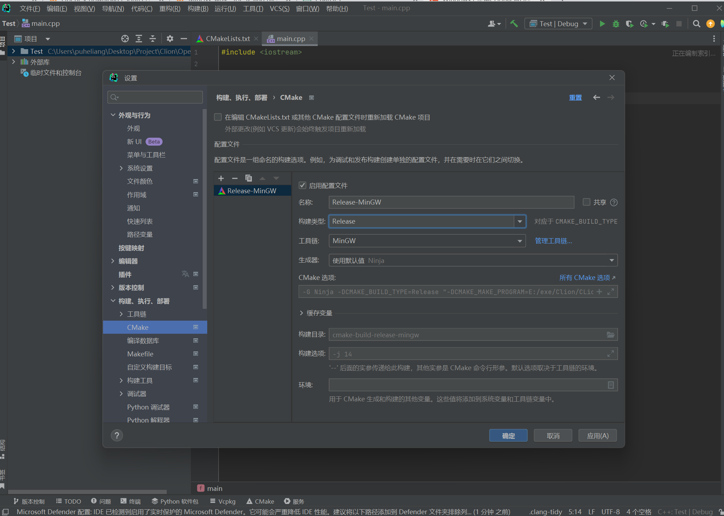Click editor tabs three-dot options menu
Viewport: 724px width, 516px height.
click(714, 39)
